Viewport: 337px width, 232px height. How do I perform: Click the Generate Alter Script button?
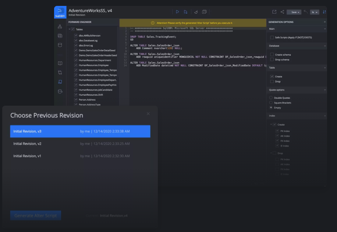tap(35, 215)
